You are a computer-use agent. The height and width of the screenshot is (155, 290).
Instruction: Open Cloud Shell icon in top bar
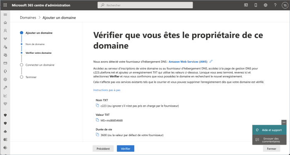click(x=246, y=5)
